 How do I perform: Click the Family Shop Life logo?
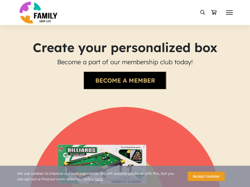tap(38, 13)
